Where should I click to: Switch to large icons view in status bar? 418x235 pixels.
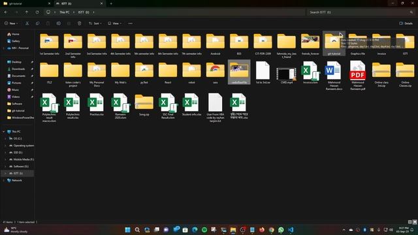(415, 222)
